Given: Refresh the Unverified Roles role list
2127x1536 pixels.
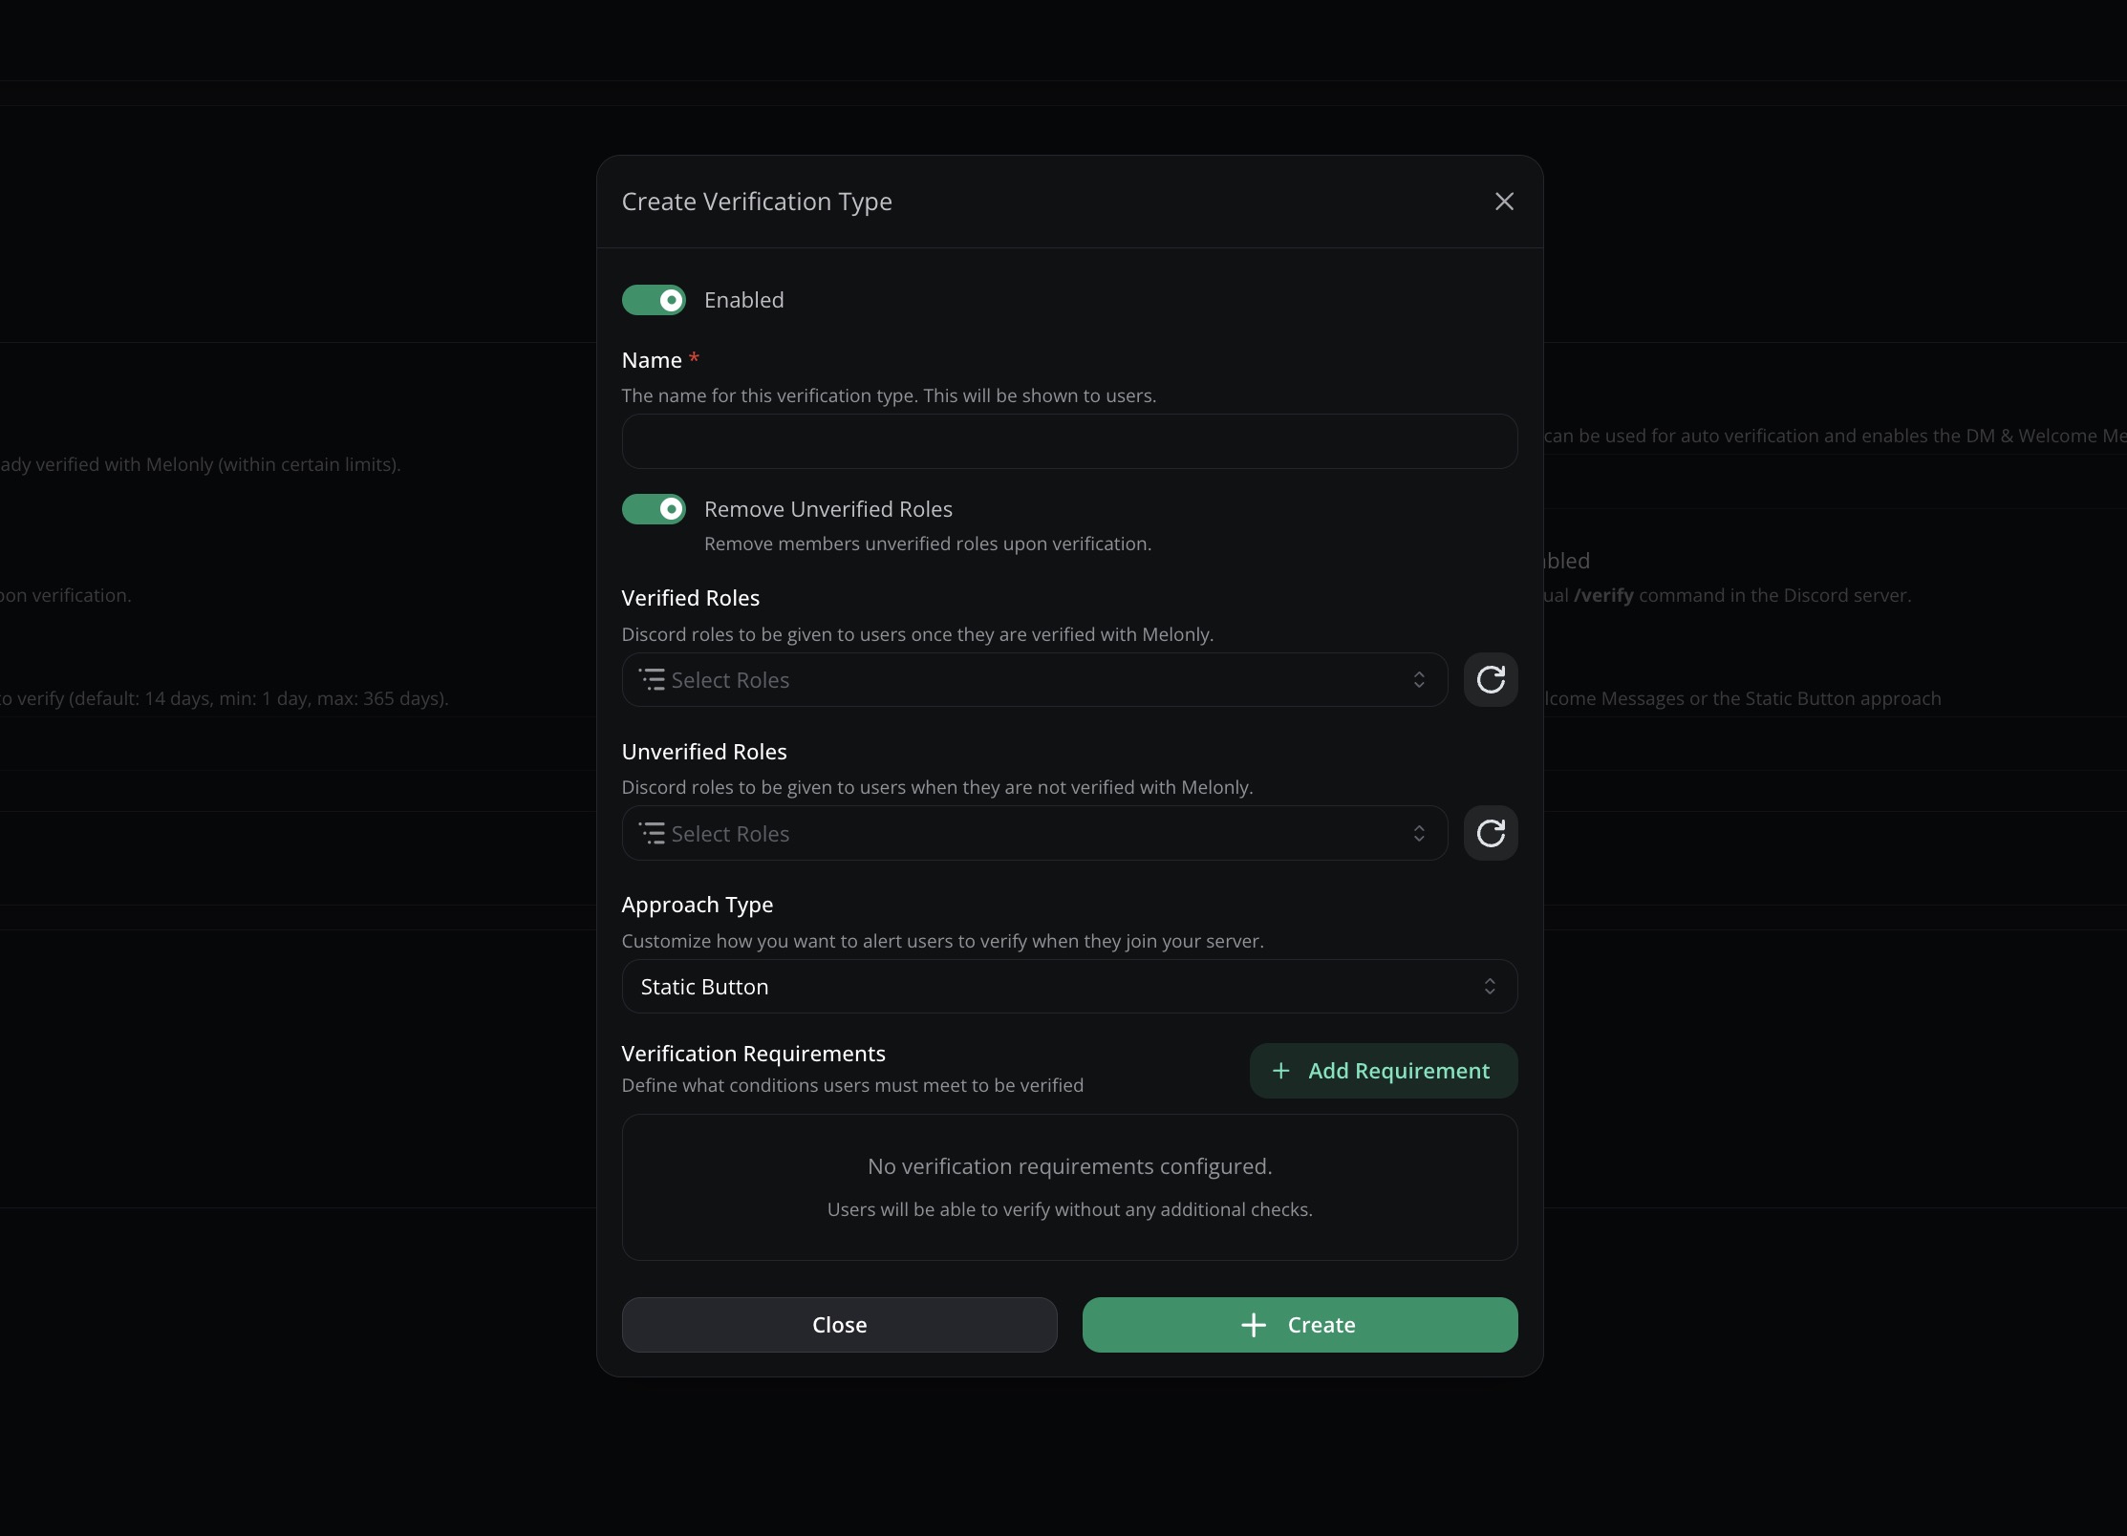Looking at the screenshot, I should pyautogui.click(x=1491, y=833).
